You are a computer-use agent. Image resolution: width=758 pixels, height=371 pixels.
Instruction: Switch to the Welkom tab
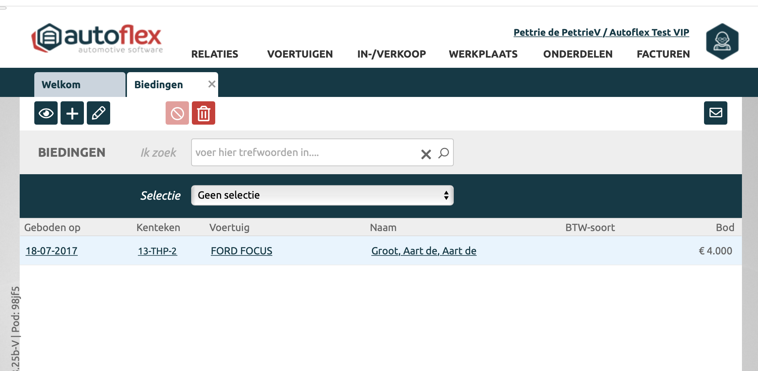pos(61,85)
